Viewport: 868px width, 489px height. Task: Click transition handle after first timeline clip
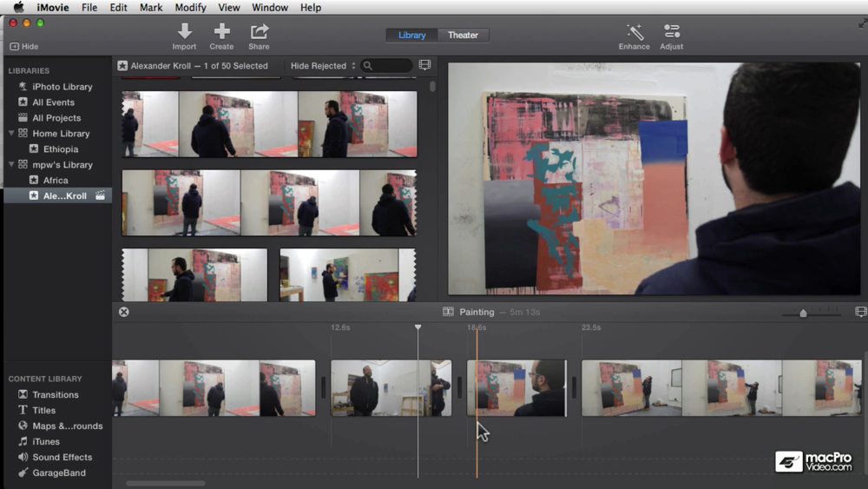click(323, 387)
